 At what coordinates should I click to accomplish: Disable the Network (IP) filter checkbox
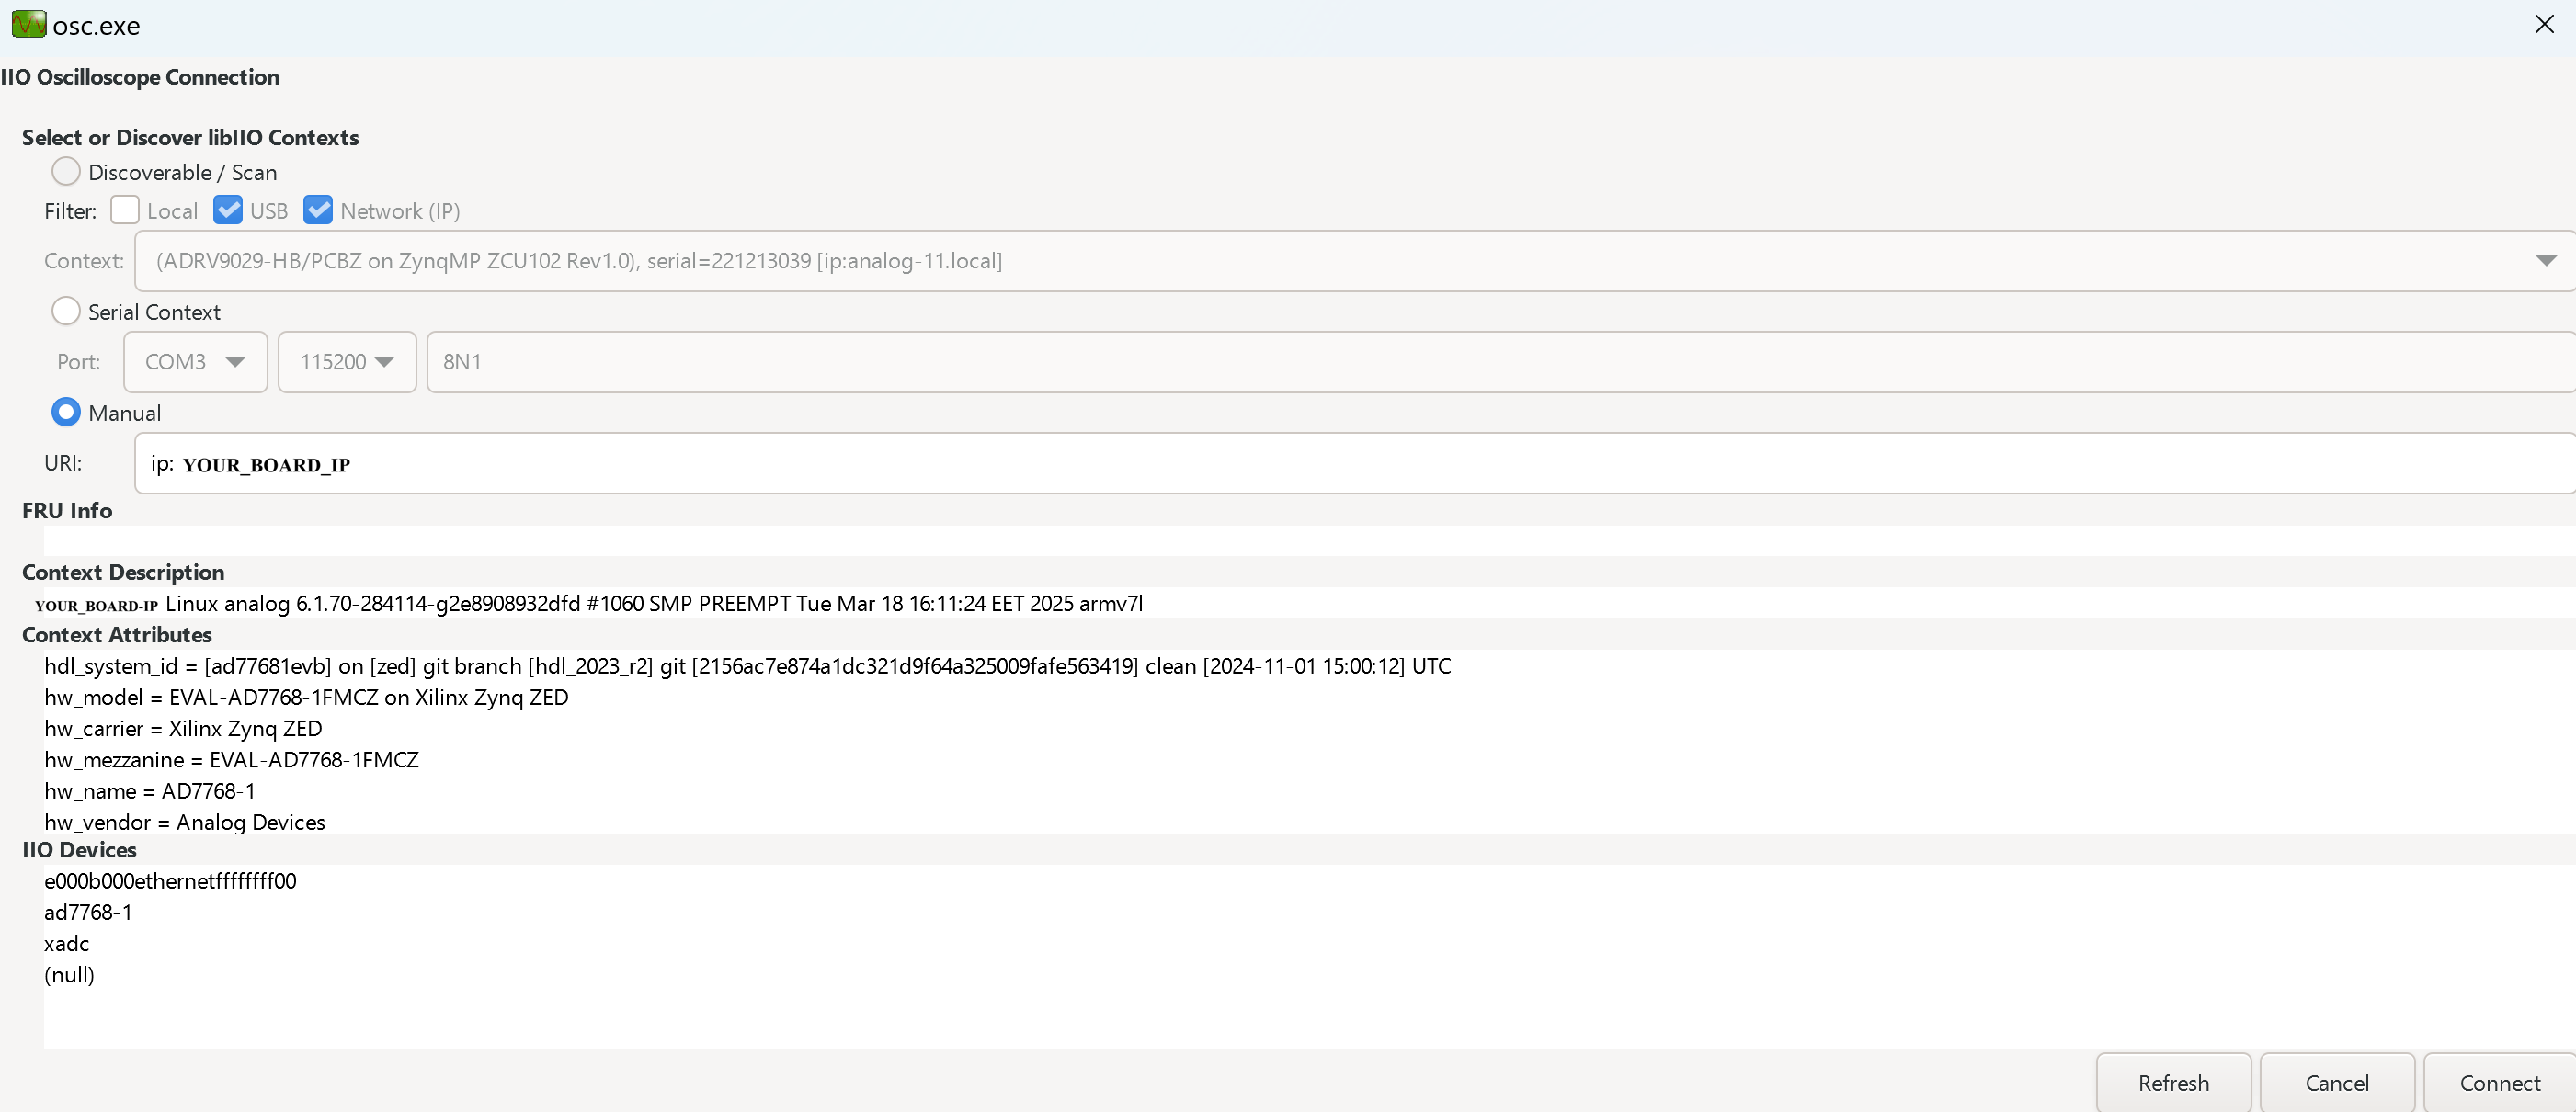pos(318,210)
